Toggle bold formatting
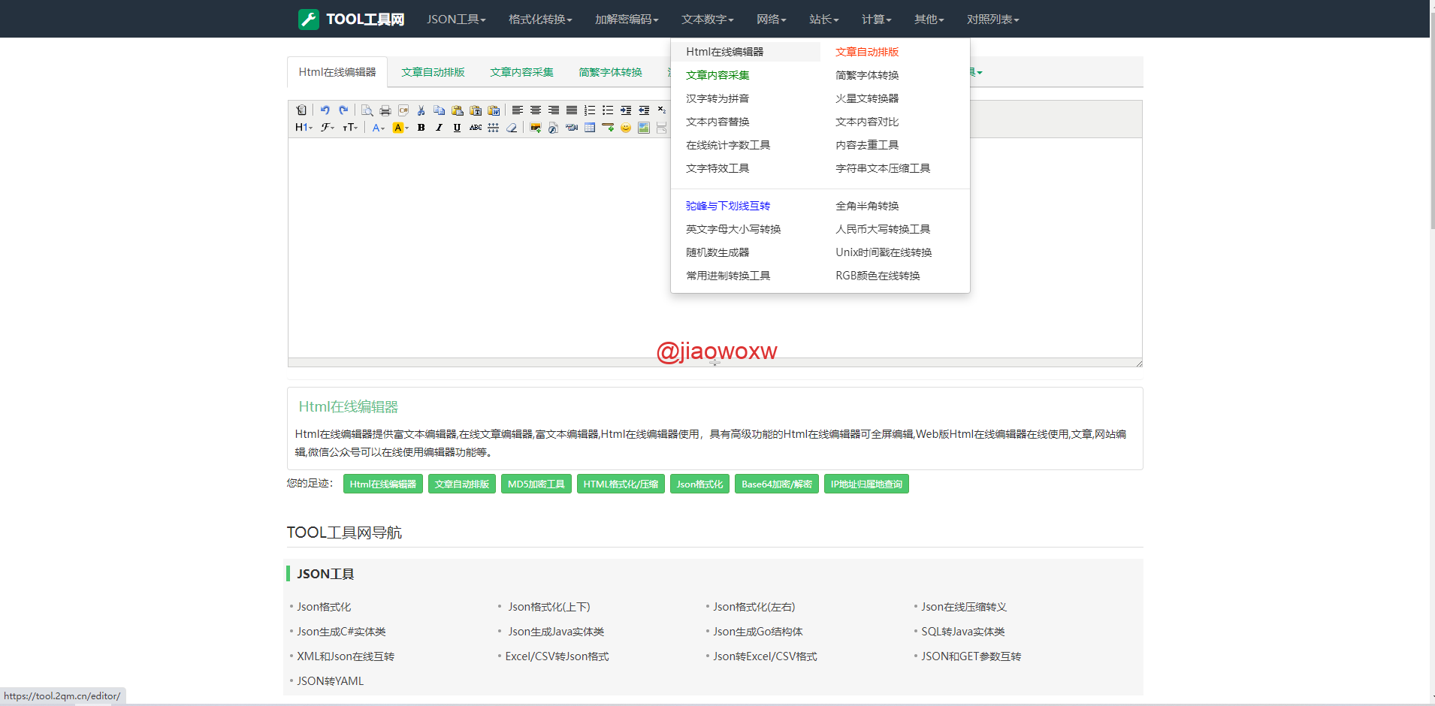Image resolution: width=1435 pixels, height=706 pixels. [421, 128]
